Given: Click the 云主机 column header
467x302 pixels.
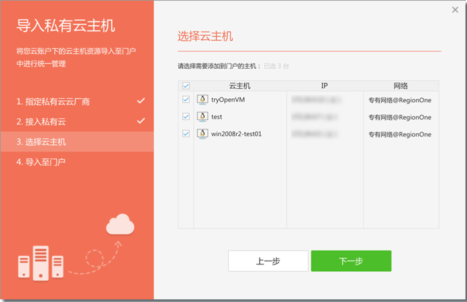Looking at the screenshot, I should tap(239, 86).
